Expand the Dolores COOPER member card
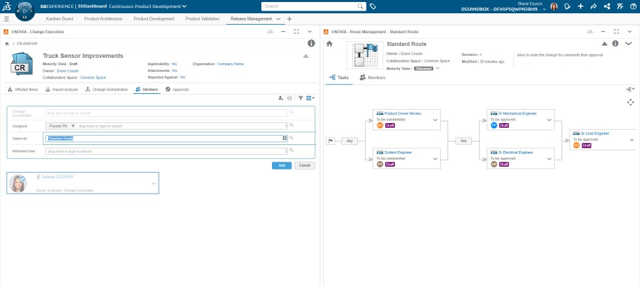Screen dimensions: 640x286 tap(153, 184)
